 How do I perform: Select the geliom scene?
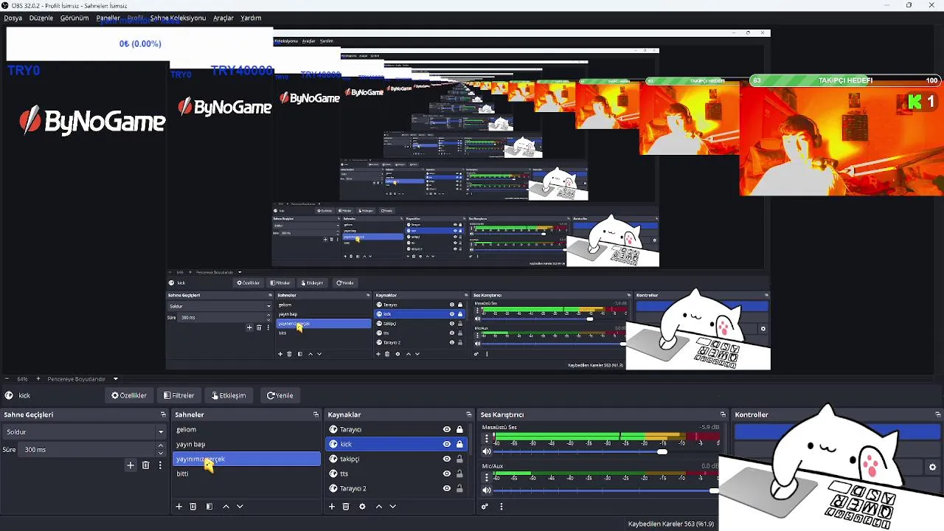pyautogui.click(x=246, y=429)
